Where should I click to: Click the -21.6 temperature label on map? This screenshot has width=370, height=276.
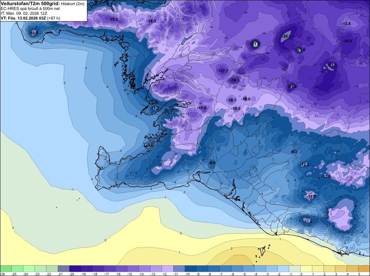pyautogui.click(x=332, y=65)
